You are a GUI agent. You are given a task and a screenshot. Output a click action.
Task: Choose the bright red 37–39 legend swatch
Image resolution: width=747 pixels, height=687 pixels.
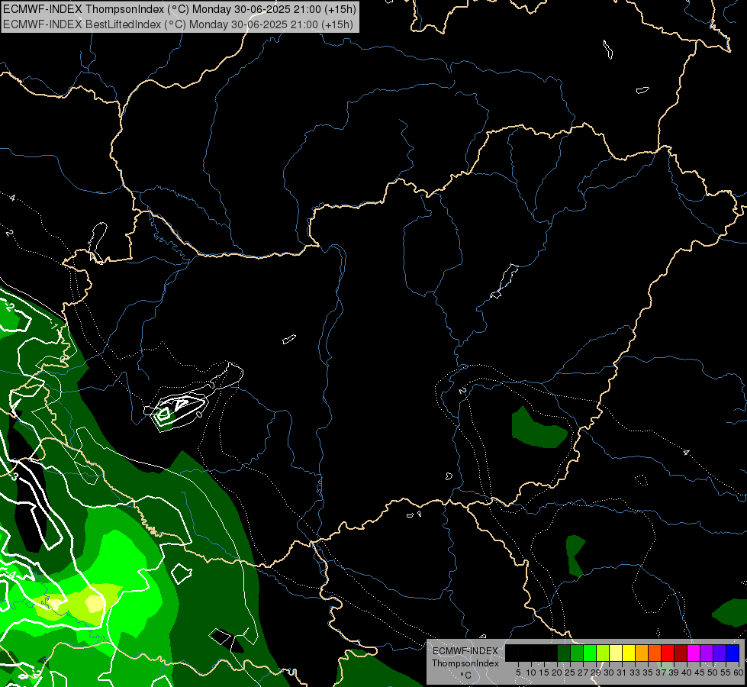(668, 653)
